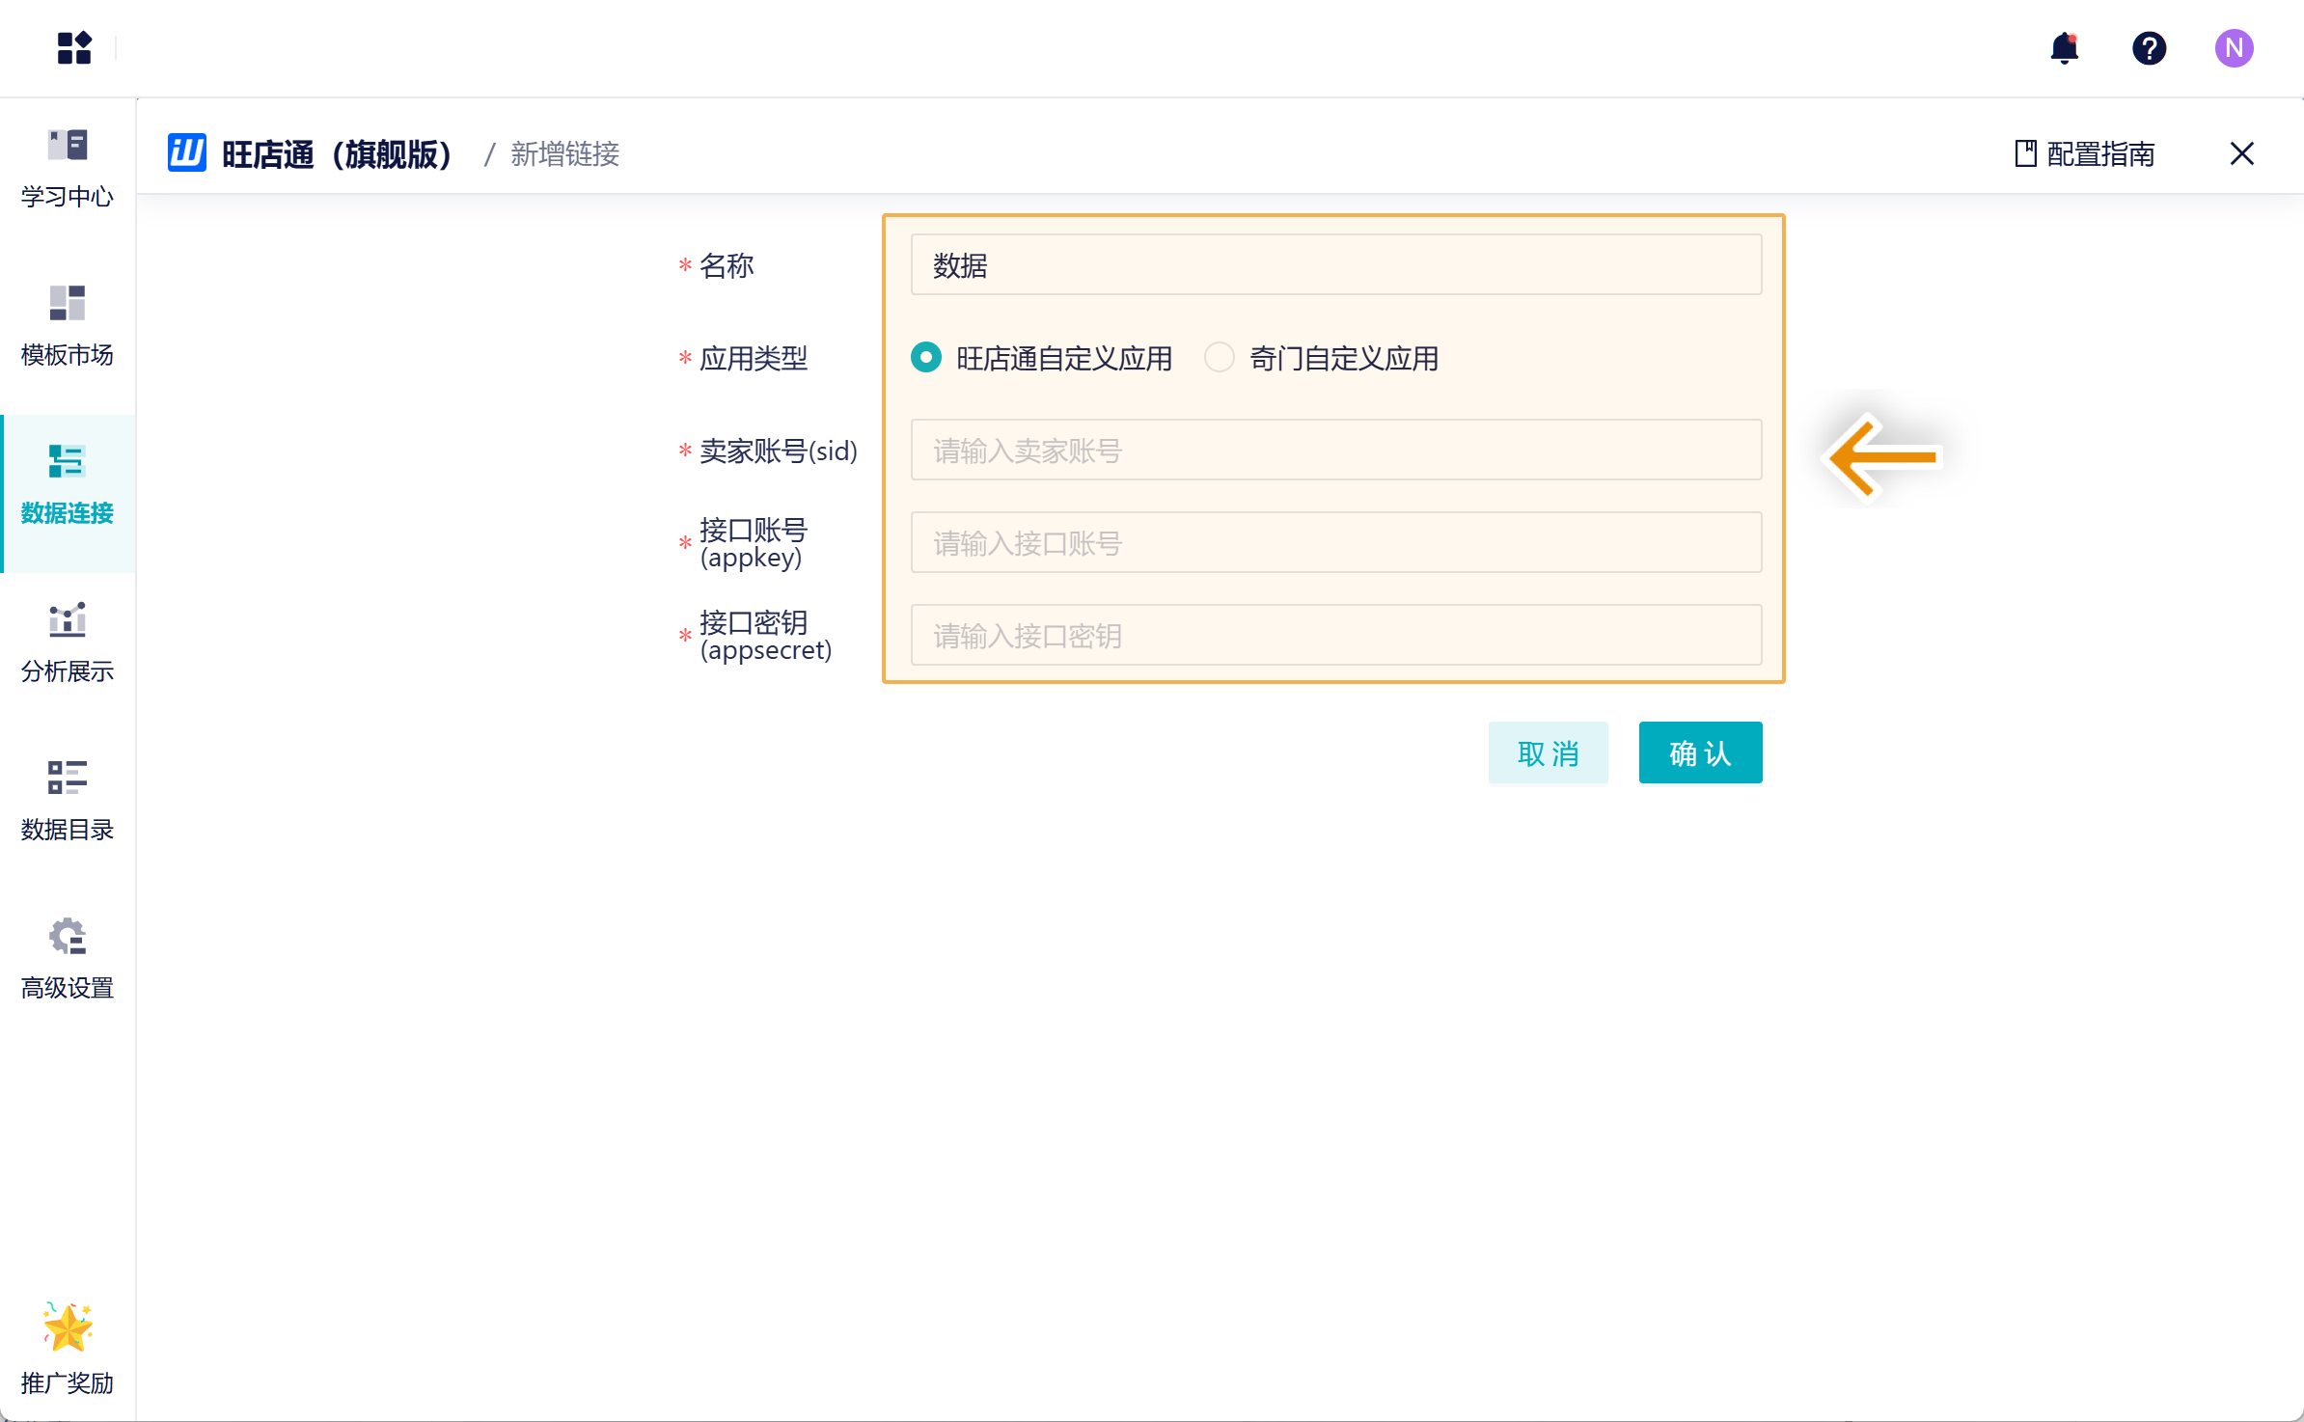Click the 确认 button
The image size is (2304, 1422).
tap(1700, 752)
